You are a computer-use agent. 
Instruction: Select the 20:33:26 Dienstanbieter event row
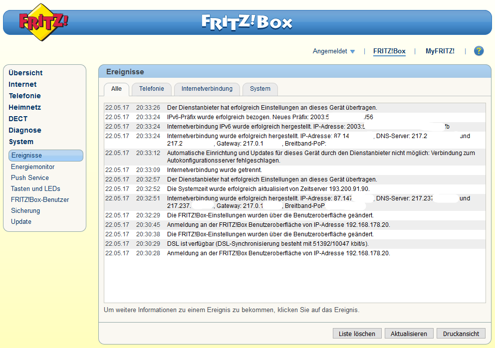coord(295,108)
